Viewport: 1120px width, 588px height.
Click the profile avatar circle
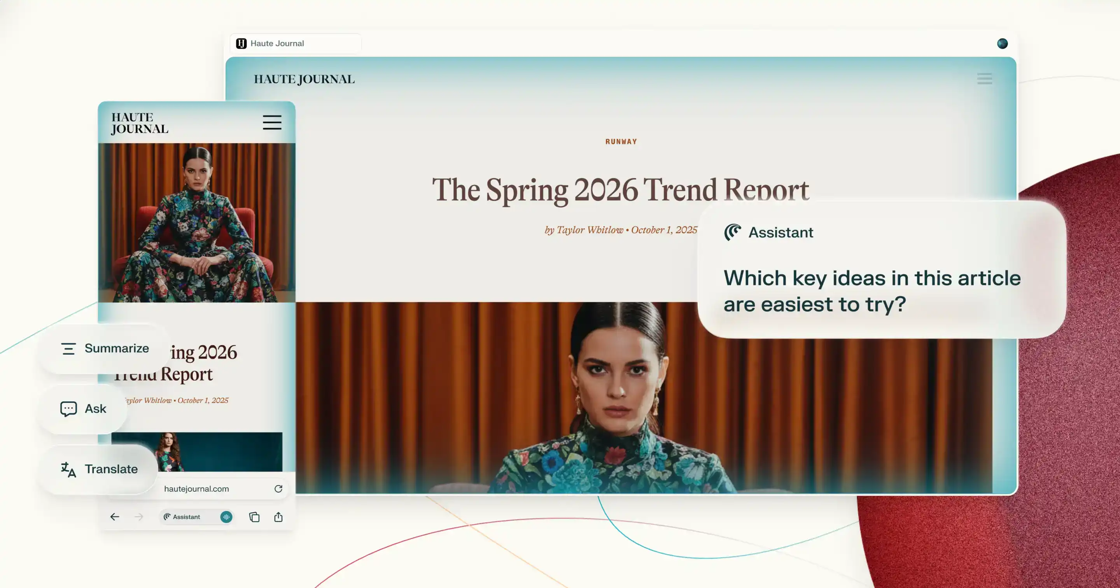point(1002,44)
